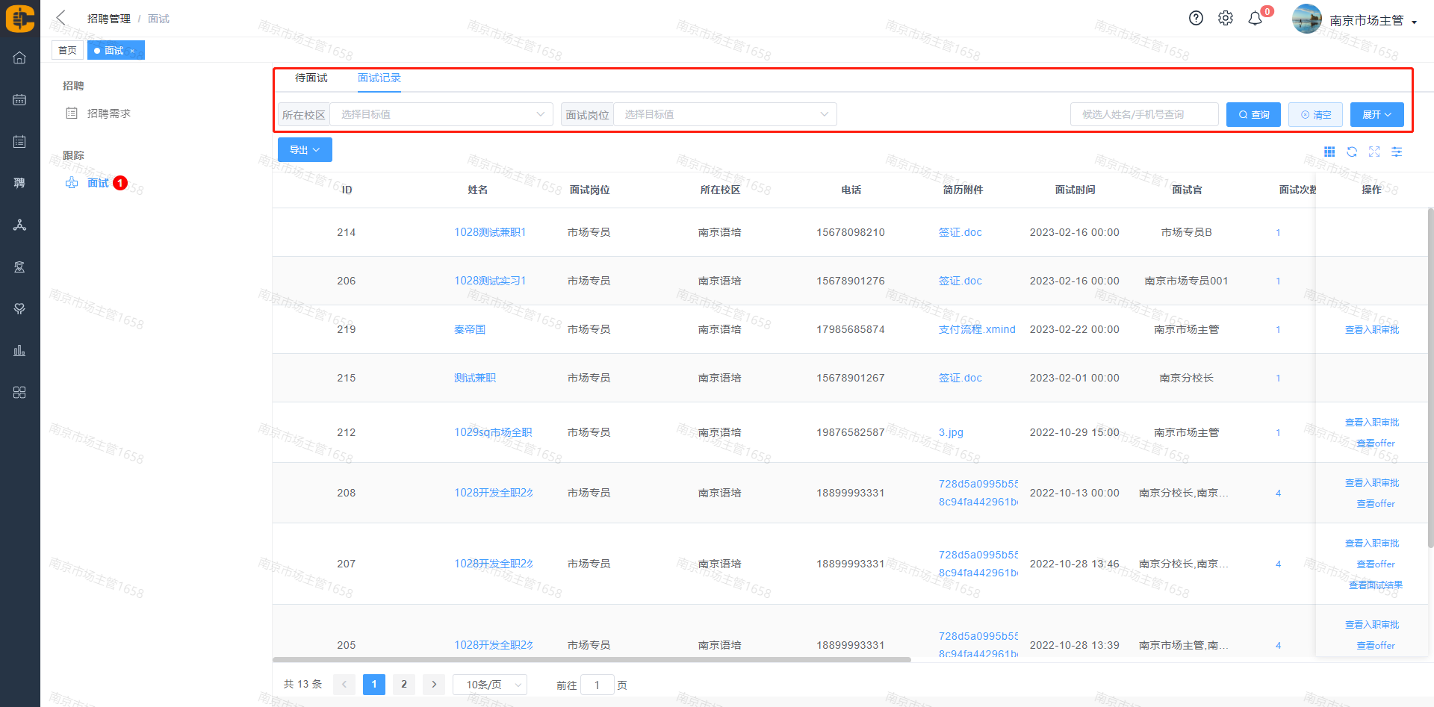
Task: Open notifications bell icon
Action: tap(1255, 19)
